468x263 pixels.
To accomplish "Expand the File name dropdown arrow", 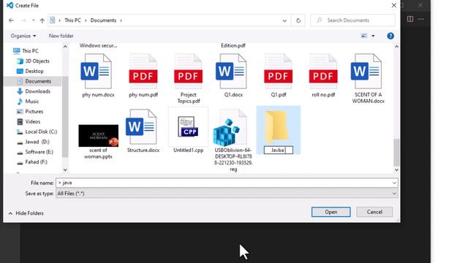I will [x=394, y=183].
